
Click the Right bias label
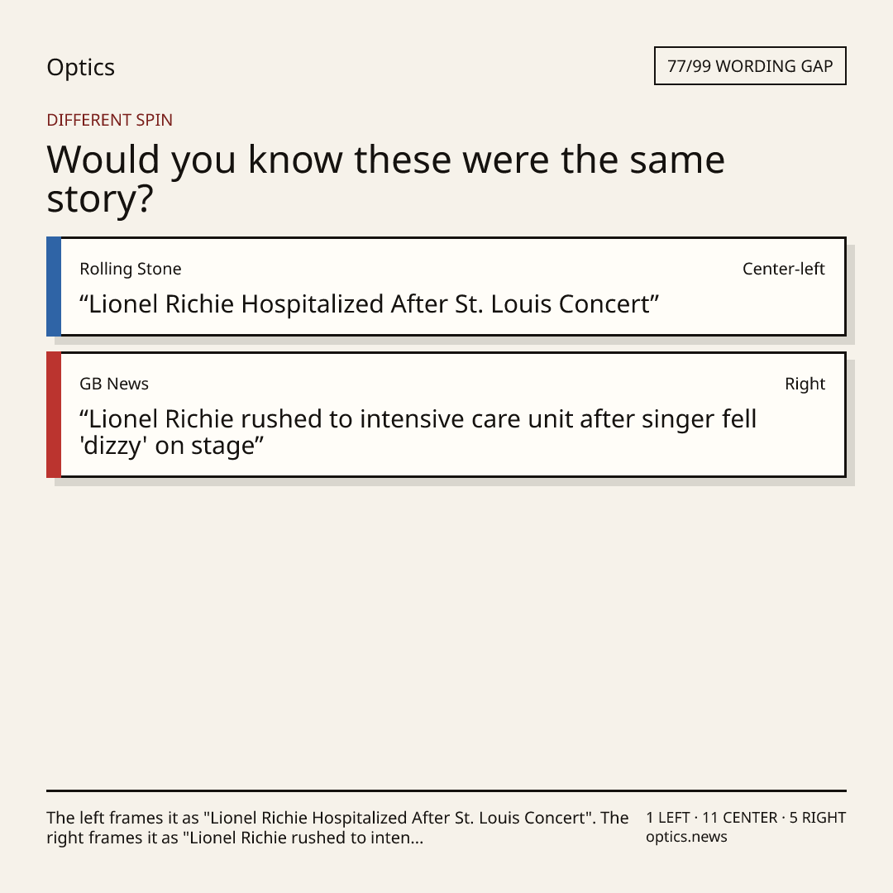tap(805, 384)
